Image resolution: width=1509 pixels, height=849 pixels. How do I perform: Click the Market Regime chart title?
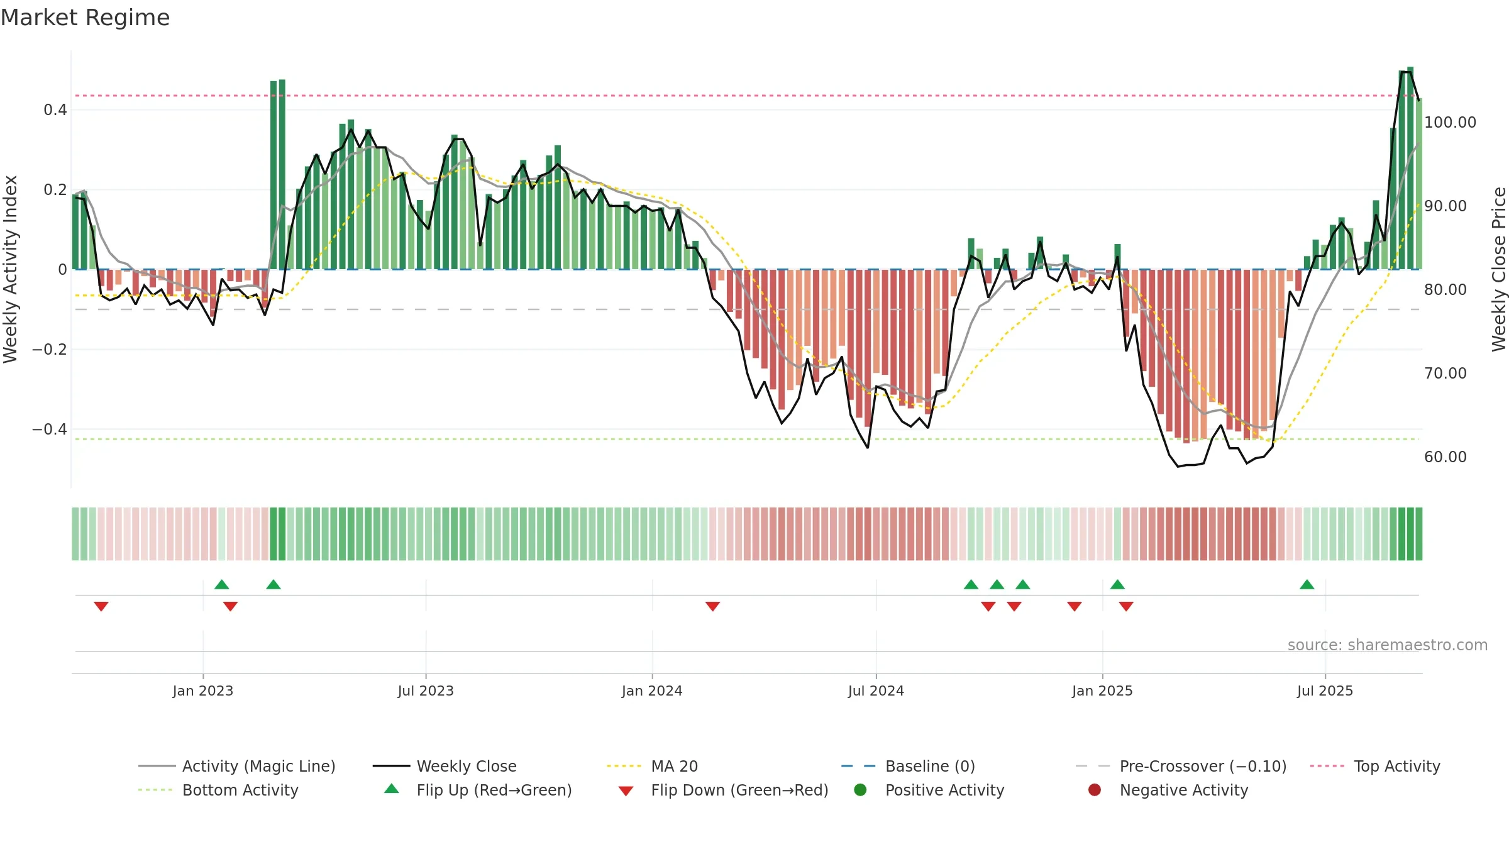(85, 18)
